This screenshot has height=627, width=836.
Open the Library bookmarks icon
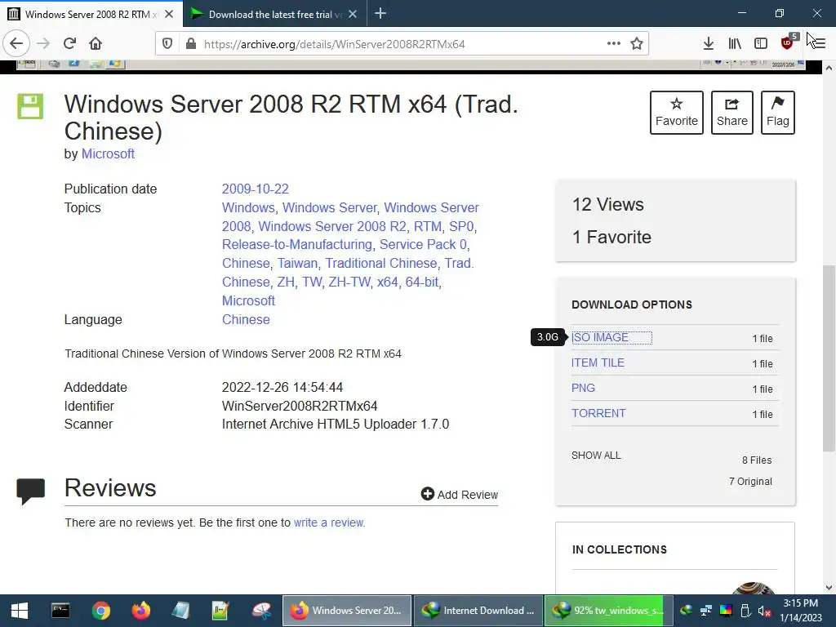[735, 44]
